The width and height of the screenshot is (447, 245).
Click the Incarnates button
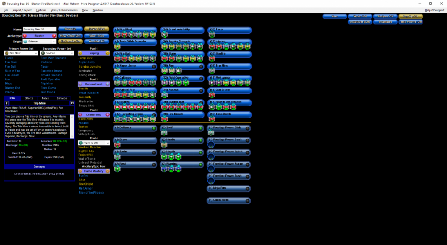pyautogui.click(x=385, y=21)
